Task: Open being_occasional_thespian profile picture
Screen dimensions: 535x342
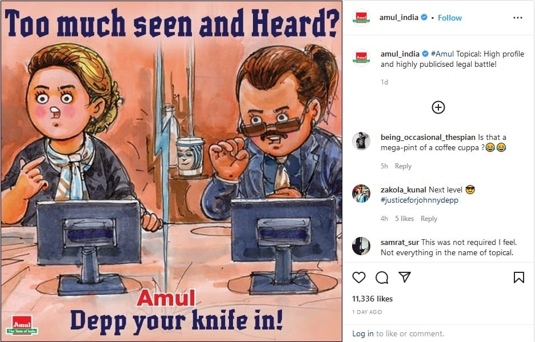Action: coord(361,141)
